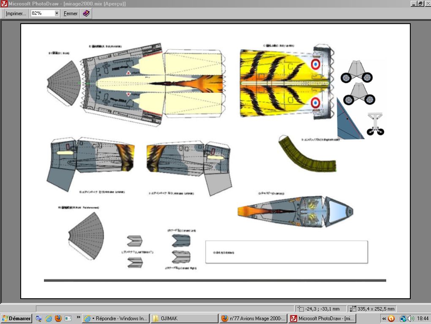Screen dimensions: 431x324
Task: Click the Imprimer... print button
Action: (x=16, y=13)
